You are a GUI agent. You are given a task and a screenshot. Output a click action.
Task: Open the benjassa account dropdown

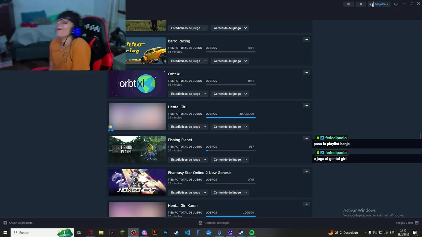coord(382,4)
